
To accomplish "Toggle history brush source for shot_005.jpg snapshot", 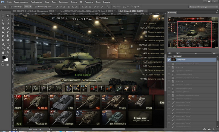I will coord(169,59).
